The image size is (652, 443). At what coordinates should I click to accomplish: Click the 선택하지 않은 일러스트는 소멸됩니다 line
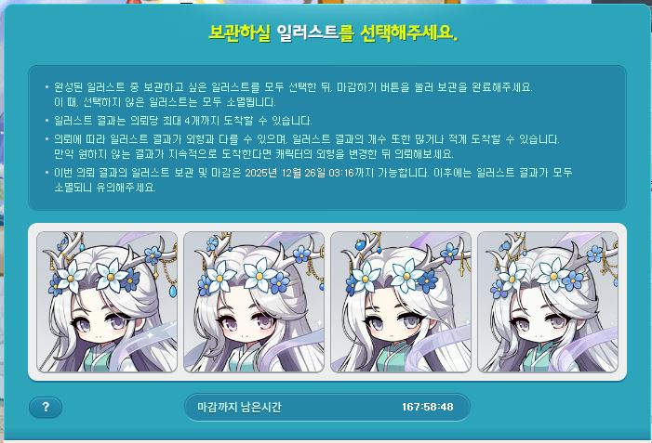[165, 102]
